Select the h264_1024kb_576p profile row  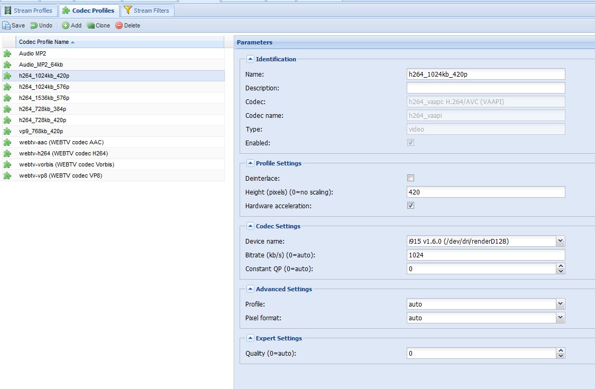(x=114, y=87)
